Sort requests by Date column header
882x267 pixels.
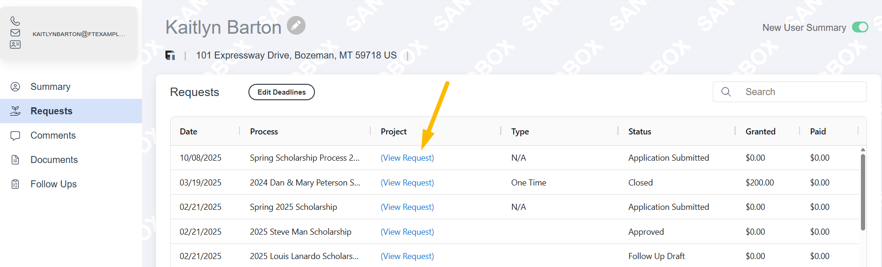[x=188, y=132]
